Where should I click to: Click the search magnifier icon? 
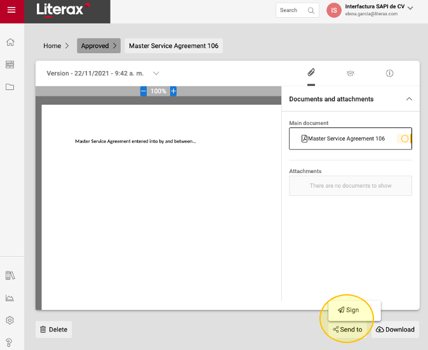pyautogui.click(x=311, y=10)
